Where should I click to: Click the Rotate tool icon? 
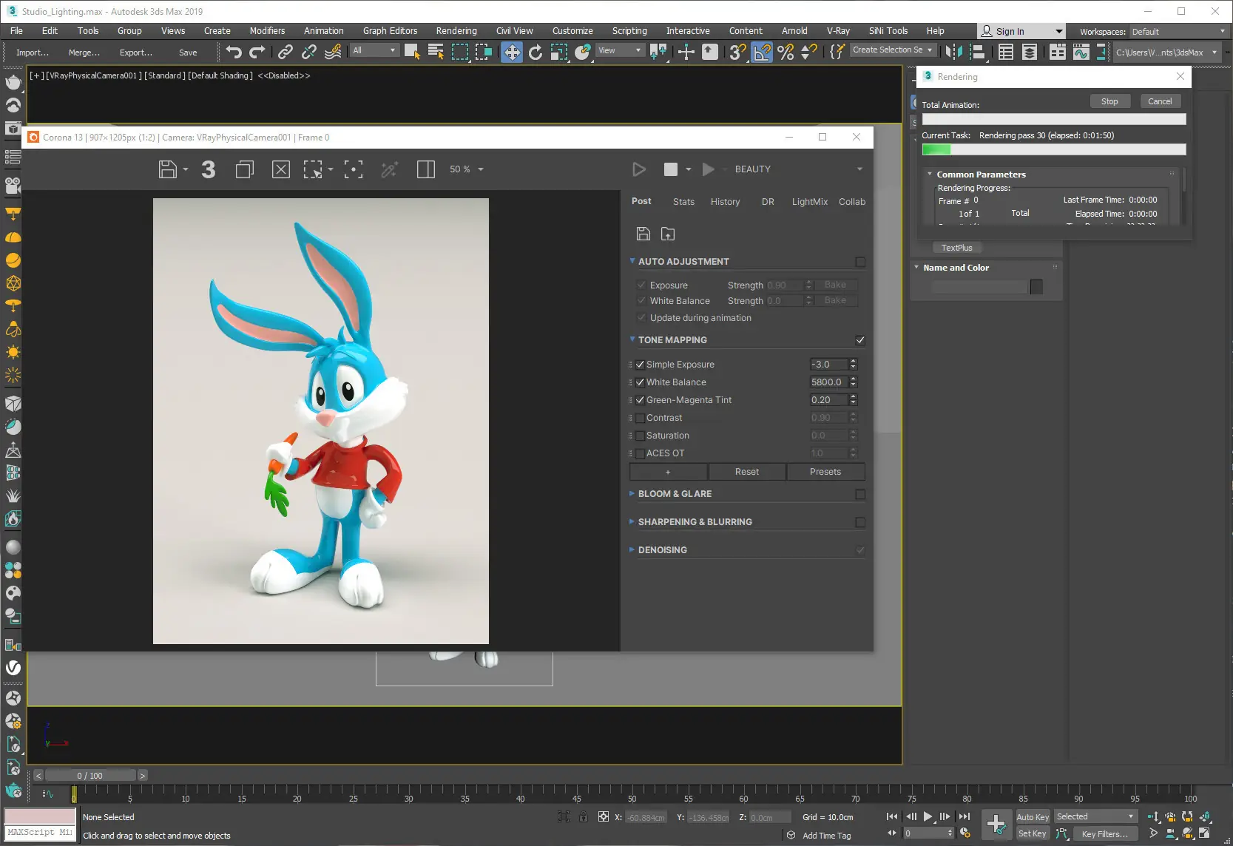536,52
